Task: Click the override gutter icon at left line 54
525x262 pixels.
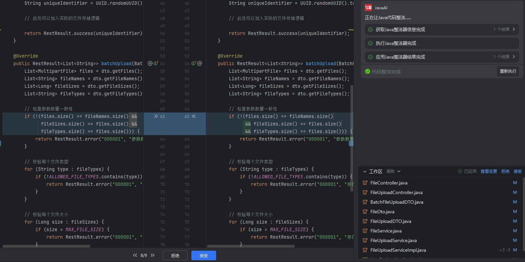Action: [x=156, y=63]
